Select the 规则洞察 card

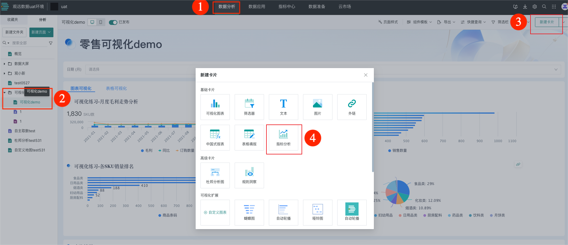pos(249,175)
